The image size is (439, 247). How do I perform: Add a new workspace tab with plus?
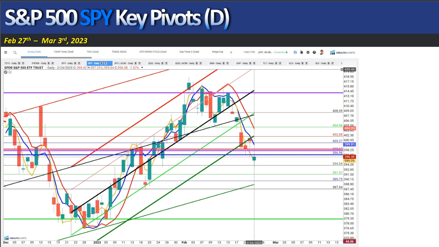pos(231,52)
